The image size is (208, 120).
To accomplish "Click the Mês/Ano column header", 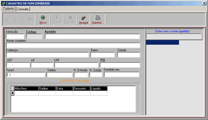I will [x=26, y=88].
